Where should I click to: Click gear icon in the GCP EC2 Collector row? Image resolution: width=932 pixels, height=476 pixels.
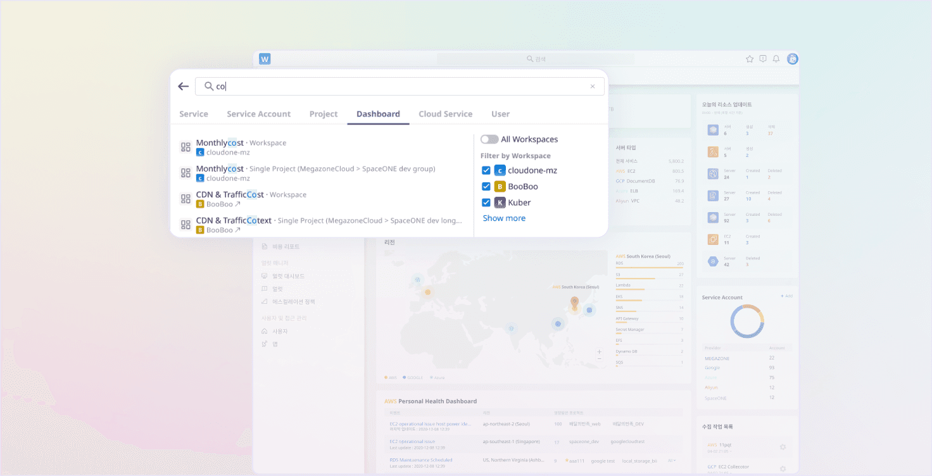pyautogui.click(x=783, y=469)
